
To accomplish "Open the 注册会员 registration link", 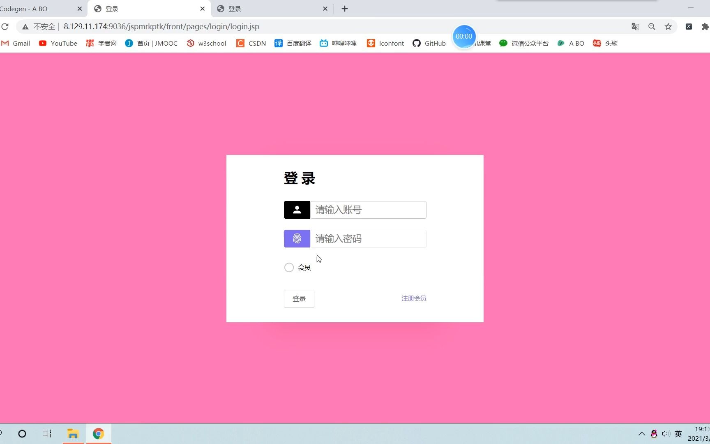I will click(x=414, y=298).
